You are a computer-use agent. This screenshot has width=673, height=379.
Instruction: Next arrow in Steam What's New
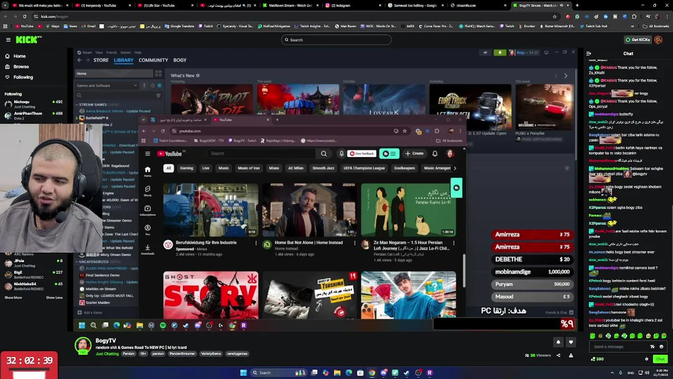click(566, 76)
